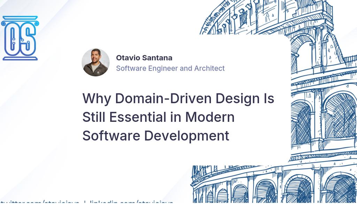This screenshot has width=357, height=204.
Task: Click the avatar thumbnail beside the speaker name
Action: [96, 63]
